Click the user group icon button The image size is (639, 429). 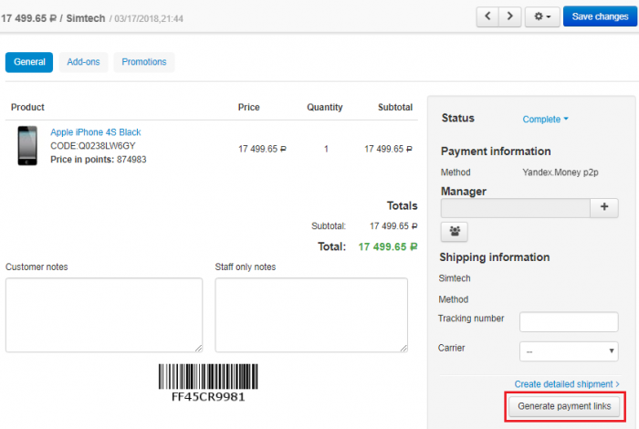[455, 232]
